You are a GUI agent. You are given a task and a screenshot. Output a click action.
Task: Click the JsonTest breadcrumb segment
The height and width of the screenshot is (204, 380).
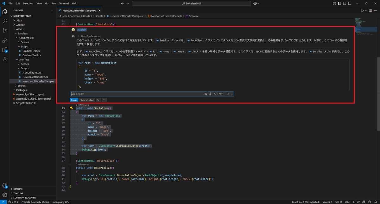[88, 16]
